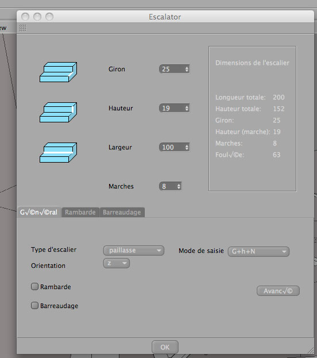Viewport: 317px width, 358px height.
Task: Click the Hauteur step height illustration icon
Action: [x=58, y=112]
